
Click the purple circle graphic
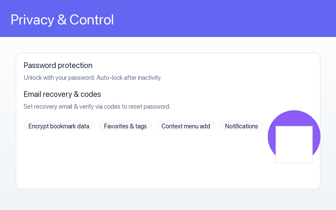[x=294, y=118]
